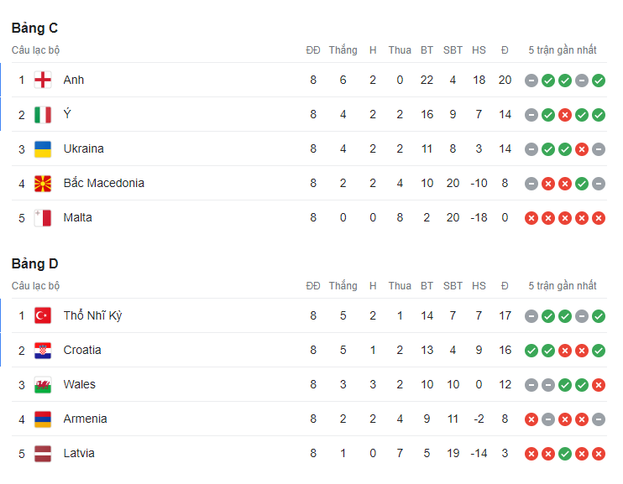Click the Wales flag icon
Viewport: 623px width, 484px height.
(x=43, y=385)
